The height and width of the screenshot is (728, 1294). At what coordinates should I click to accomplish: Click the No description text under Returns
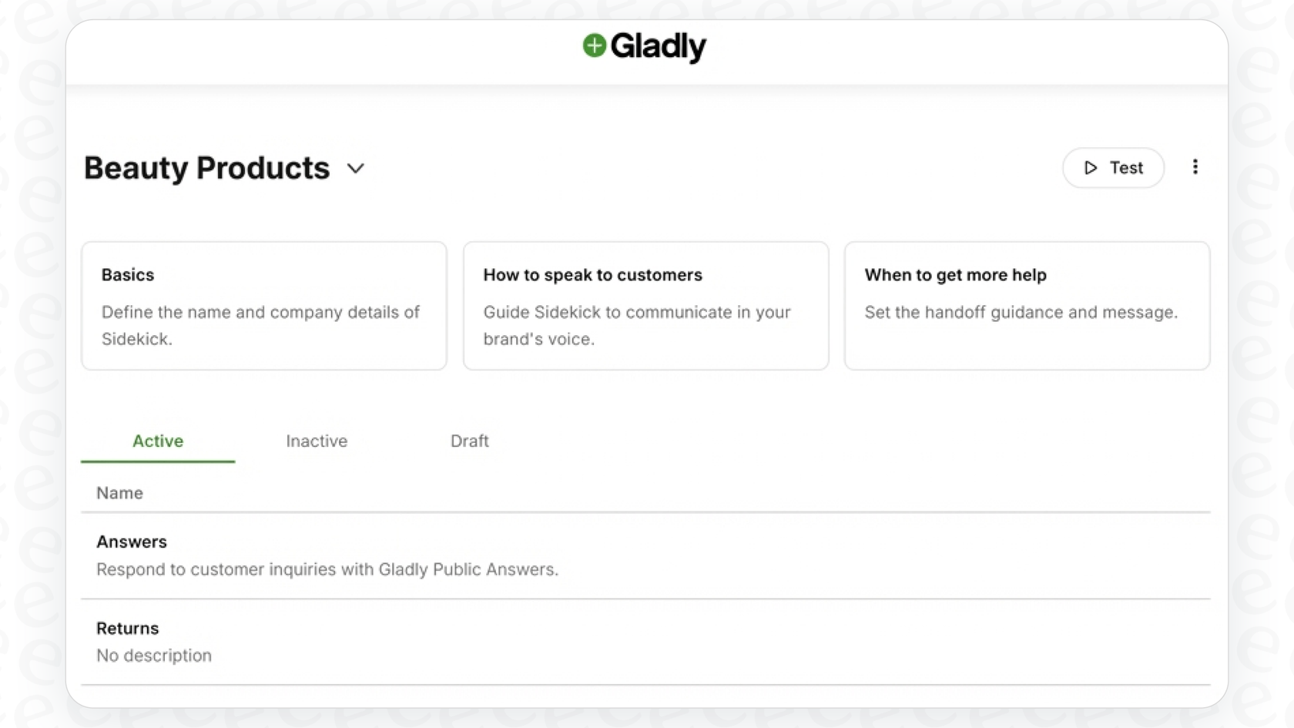[153, 656]
